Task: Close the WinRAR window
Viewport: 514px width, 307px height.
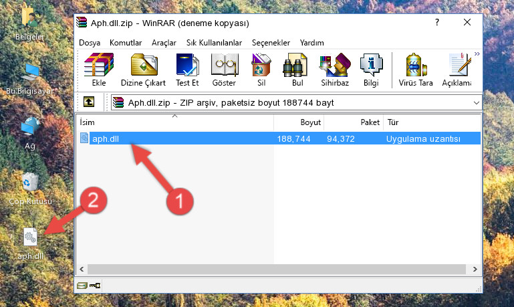Action: (x=467, y=22)
